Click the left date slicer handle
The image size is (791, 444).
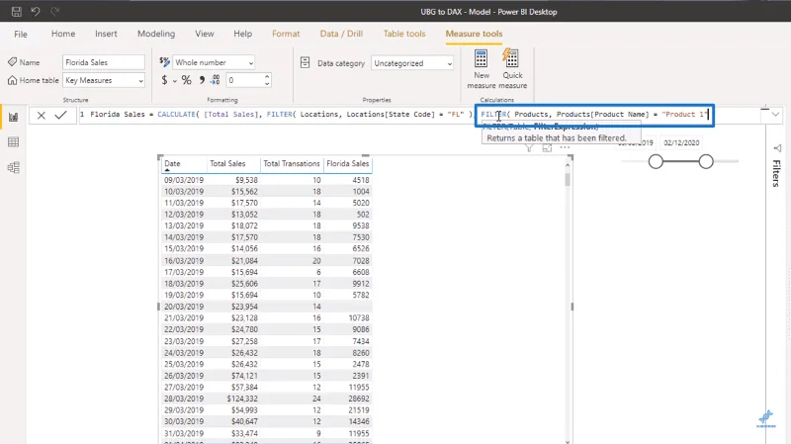656,161
